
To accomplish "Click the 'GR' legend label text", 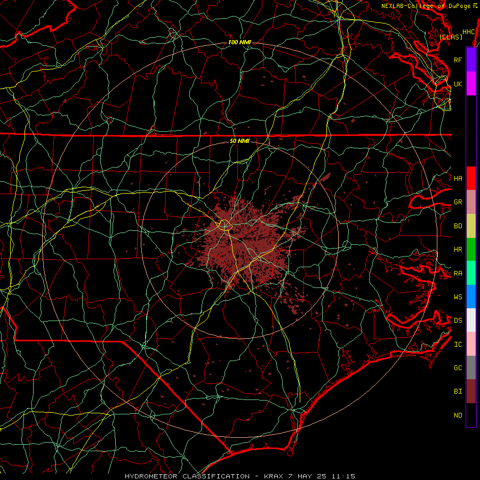I will (458, 202).
